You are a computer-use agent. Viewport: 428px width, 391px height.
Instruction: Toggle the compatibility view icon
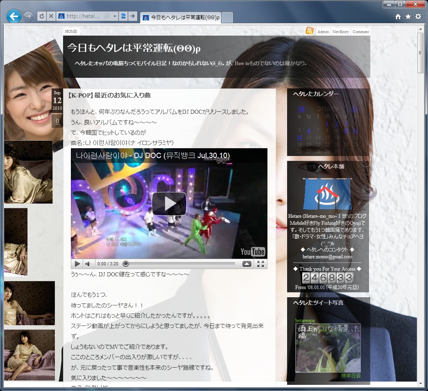click(123, 16)
